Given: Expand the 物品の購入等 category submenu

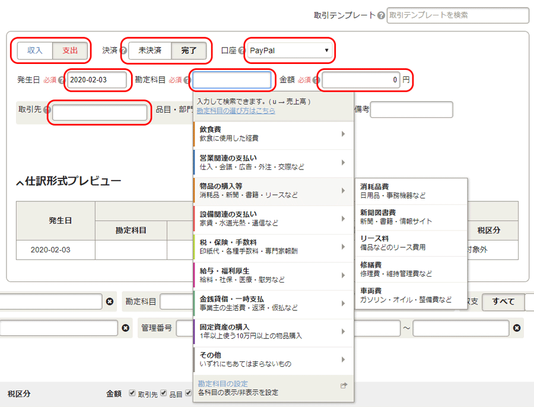Looking at the screenshot, I should point(344,191).
